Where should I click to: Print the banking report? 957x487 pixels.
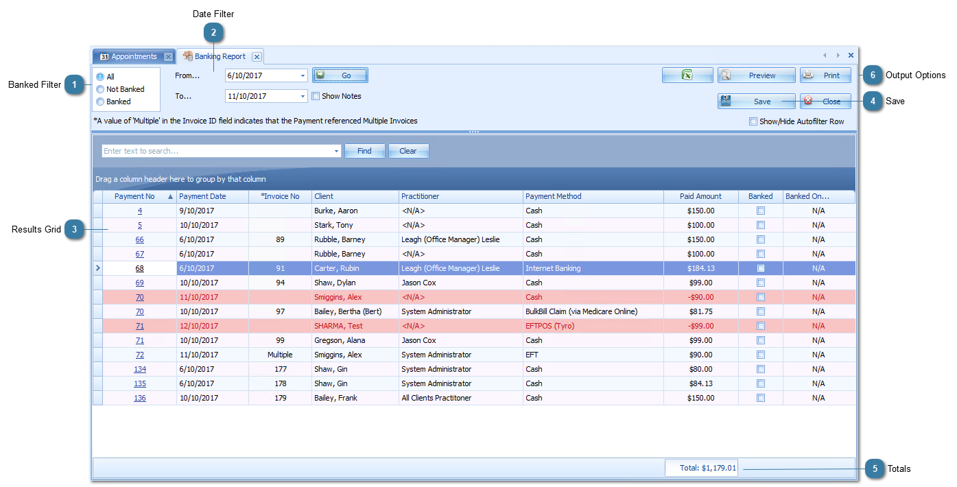pyautogui.click(x=825, y=75)
